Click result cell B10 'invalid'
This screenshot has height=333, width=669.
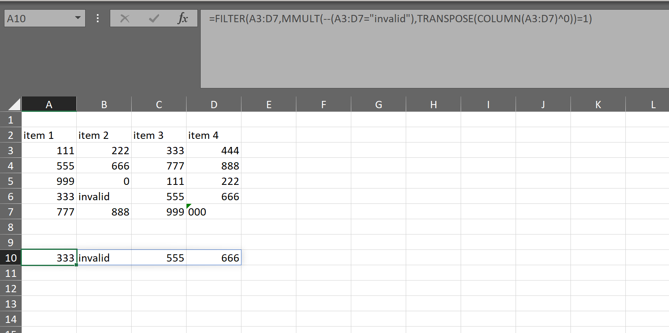click(104, 258)
